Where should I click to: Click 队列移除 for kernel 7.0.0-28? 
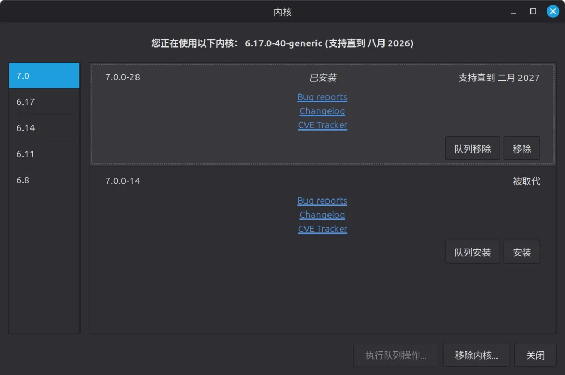click(472, 148)
